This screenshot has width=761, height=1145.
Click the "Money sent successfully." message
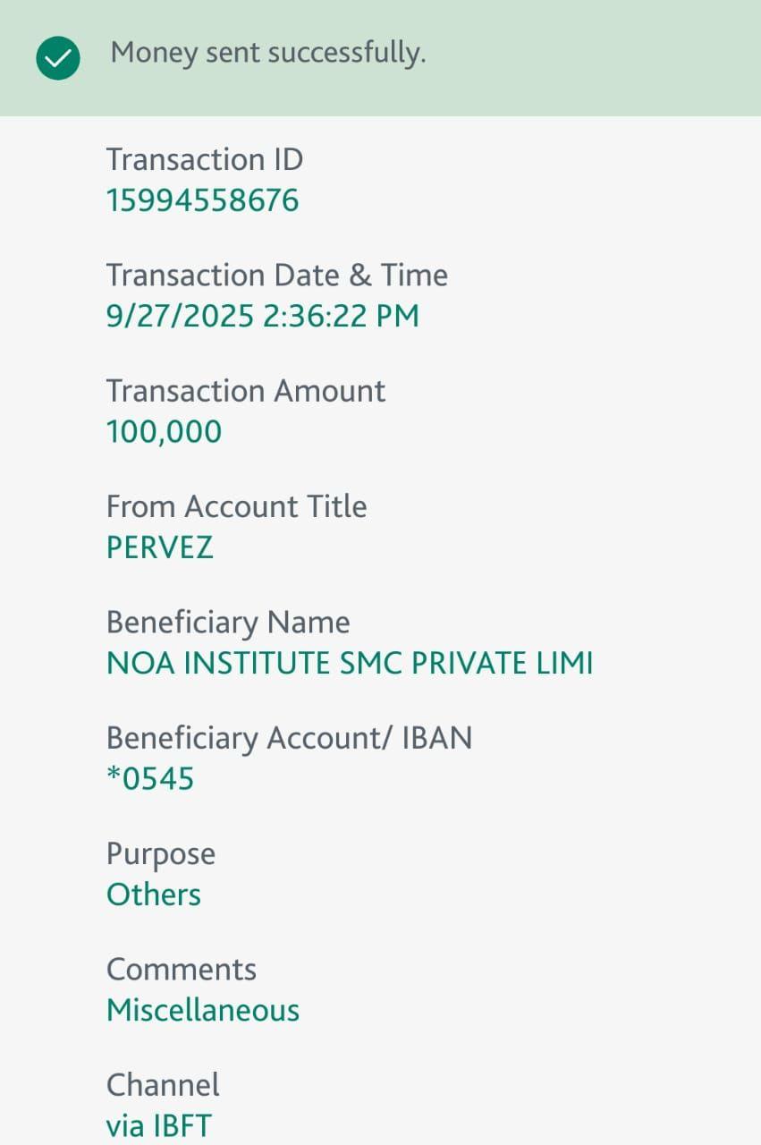pos(267,54)
